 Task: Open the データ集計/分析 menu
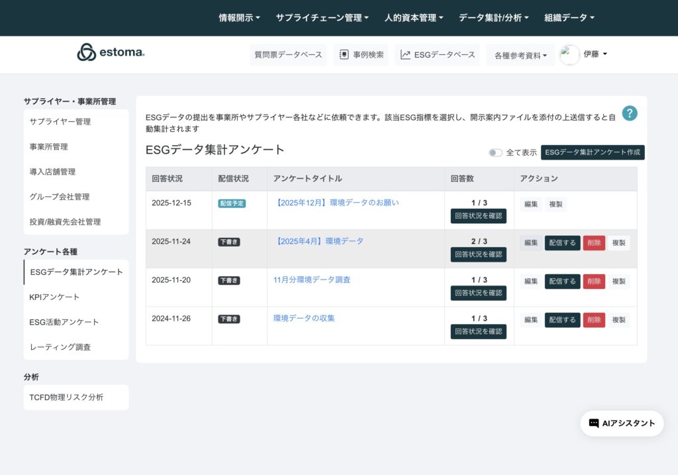tap(493, 18)
